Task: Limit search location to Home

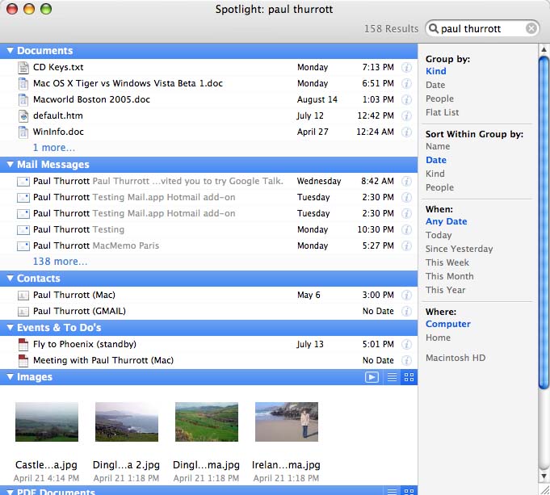Action: click(438, 338)
